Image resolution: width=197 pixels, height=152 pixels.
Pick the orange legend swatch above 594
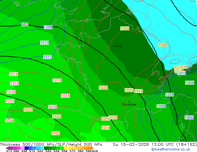[x=90, y=148]
